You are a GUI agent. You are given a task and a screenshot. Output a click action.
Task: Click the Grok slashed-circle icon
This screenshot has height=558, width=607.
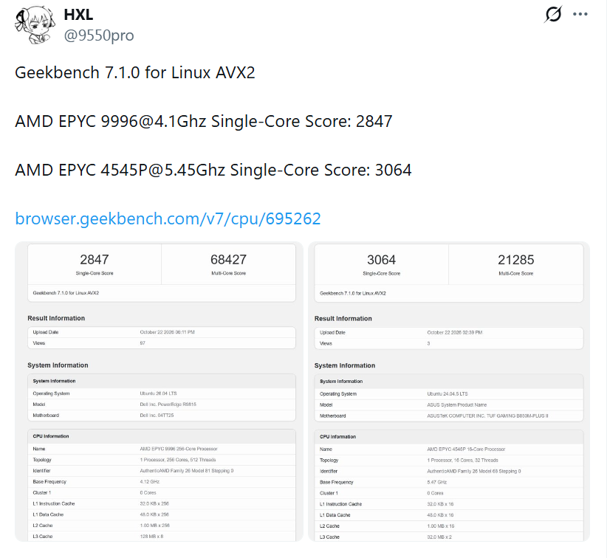(553, 14)
